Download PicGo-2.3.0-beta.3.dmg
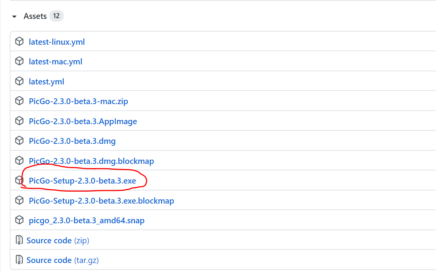The width and height of the screenshot is (436, 273). coord(72,141)
